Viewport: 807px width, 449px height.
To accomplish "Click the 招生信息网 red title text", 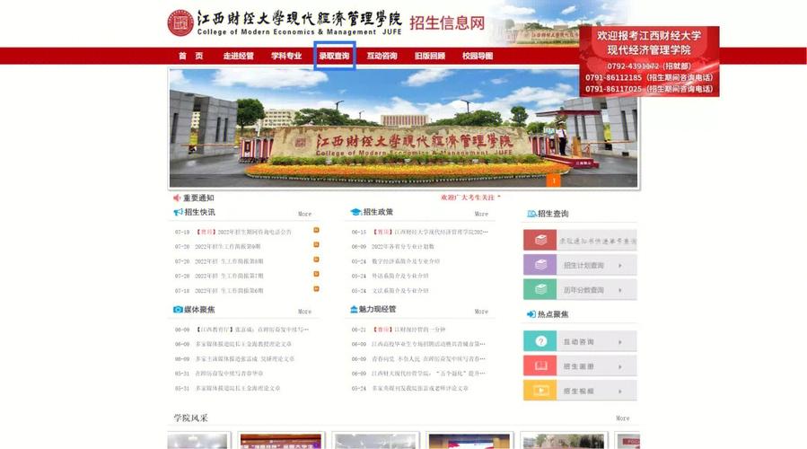I will pyautogui.click(x=447, y=22).
